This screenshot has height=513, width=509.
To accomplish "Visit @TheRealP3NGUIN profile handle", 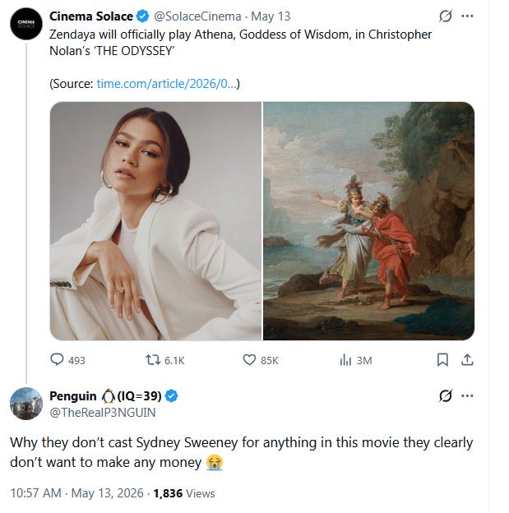I will [103, 413].
